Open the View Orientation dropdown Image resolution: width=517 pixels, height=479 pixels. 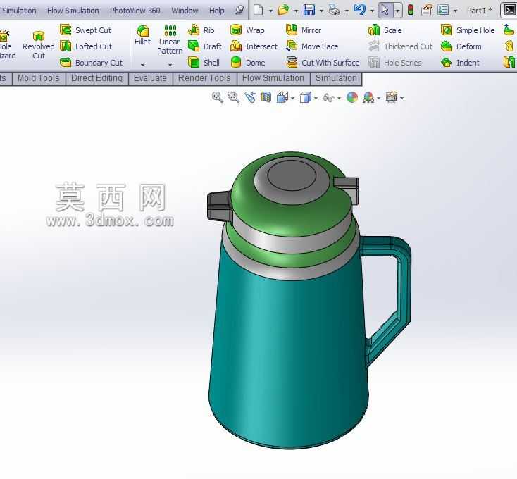point(292,98)
